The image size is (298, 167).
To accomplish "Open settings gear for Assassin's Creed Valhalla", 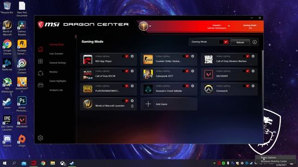I will (192, 86).
